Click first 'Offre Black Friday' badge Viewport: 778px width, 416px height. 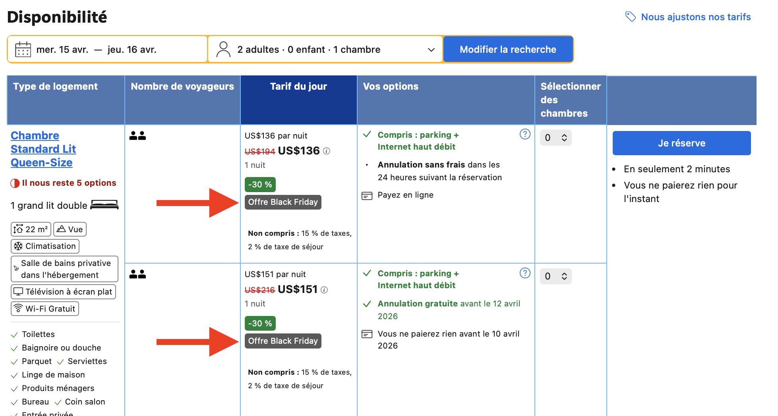pos(283,202)
